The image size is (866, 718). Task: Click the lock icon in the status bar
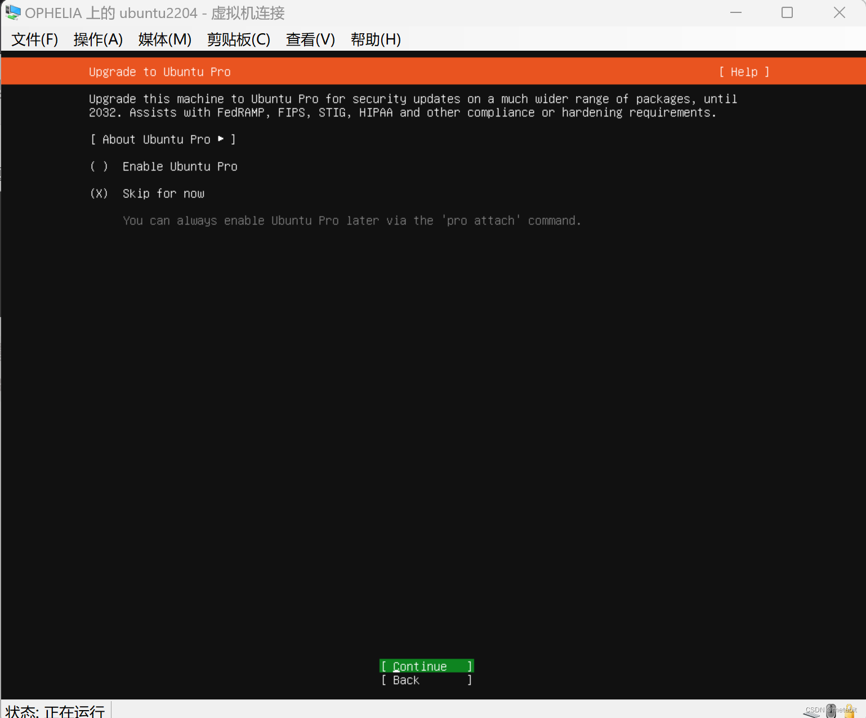850,711
